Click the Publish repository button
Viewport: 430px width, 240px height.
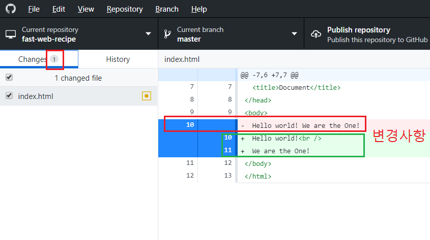click(367, 34)
